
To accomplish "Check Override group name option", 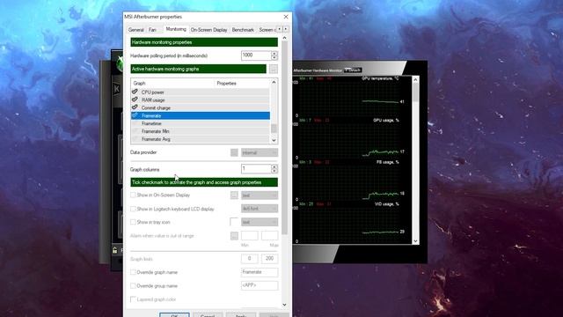I will tap(133, 285).
